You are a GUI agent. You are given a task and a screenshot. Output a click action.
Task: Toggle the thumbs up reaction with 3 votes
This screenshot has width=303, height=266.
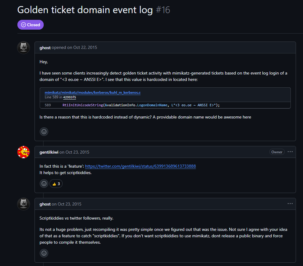click(x=56, y=184)
